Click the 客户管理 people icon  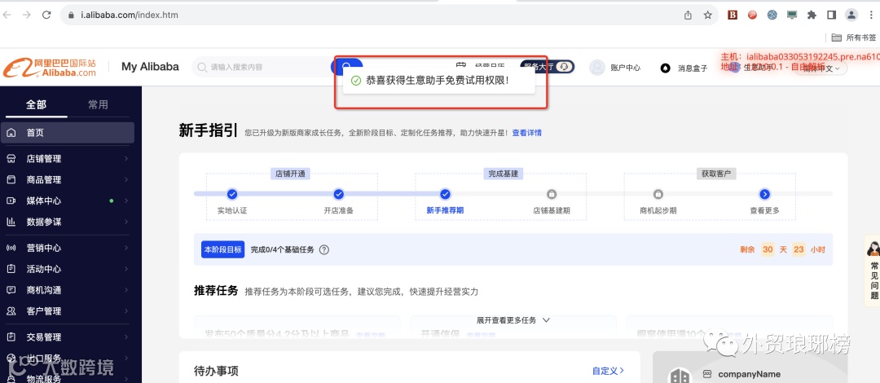tap(11, 311)
